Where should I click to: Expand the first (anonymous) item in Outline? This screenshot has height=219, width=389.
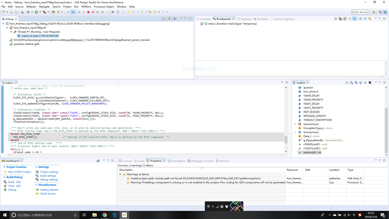[x=295, y=124]
